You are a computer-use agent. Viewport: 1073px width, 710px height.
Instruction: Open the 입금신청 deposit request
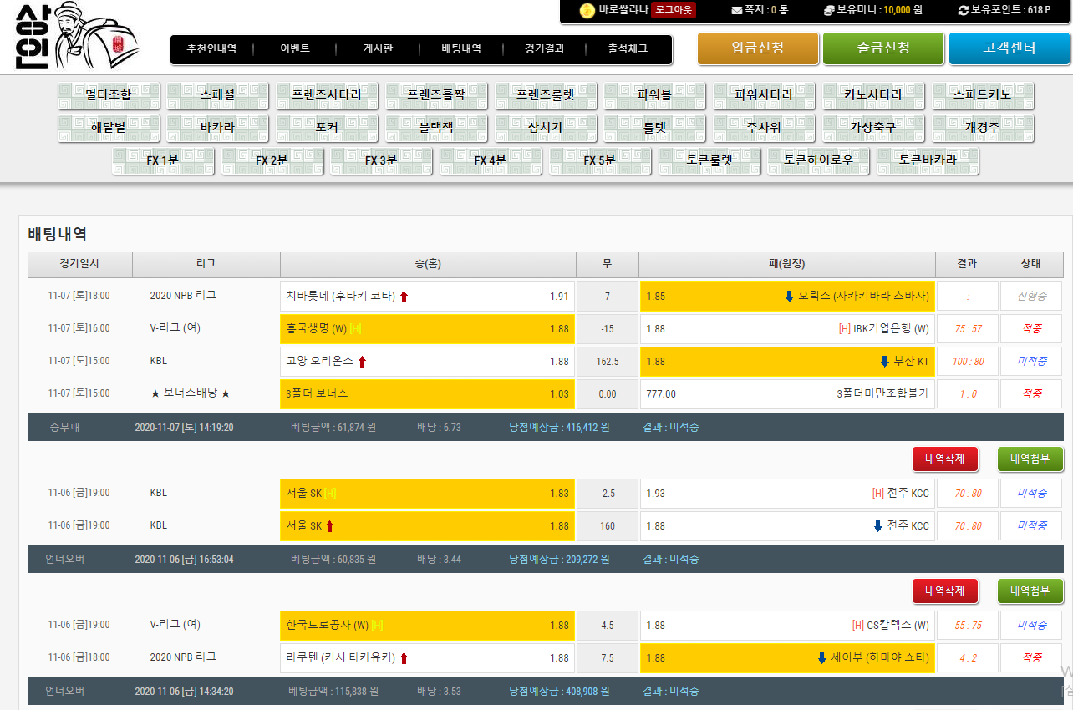(x=757, y=48)
